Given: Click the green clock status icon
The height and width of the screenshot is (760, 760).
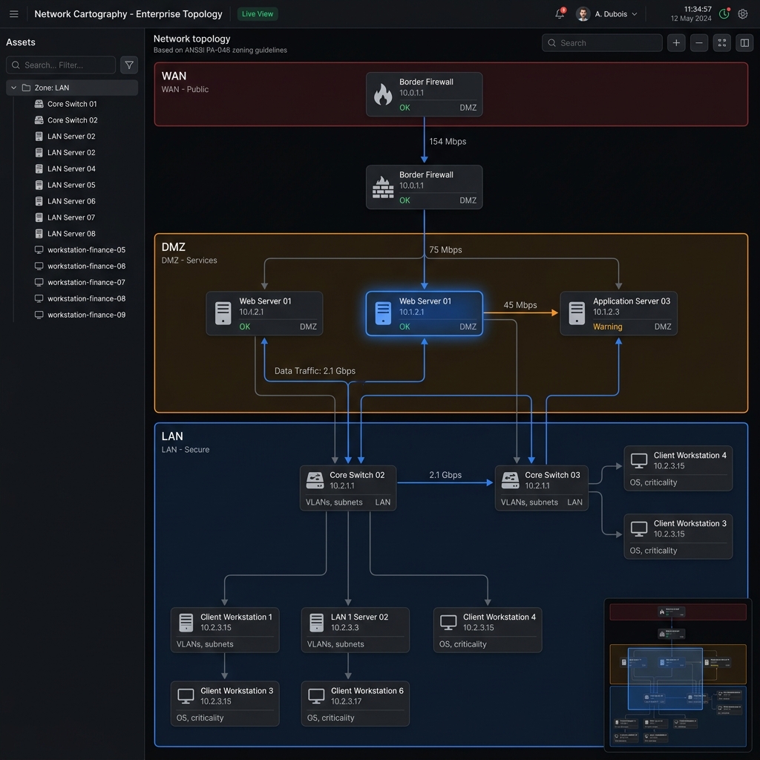Looking at the screenshot, I should pyautogui.click(x=724, y=14).
